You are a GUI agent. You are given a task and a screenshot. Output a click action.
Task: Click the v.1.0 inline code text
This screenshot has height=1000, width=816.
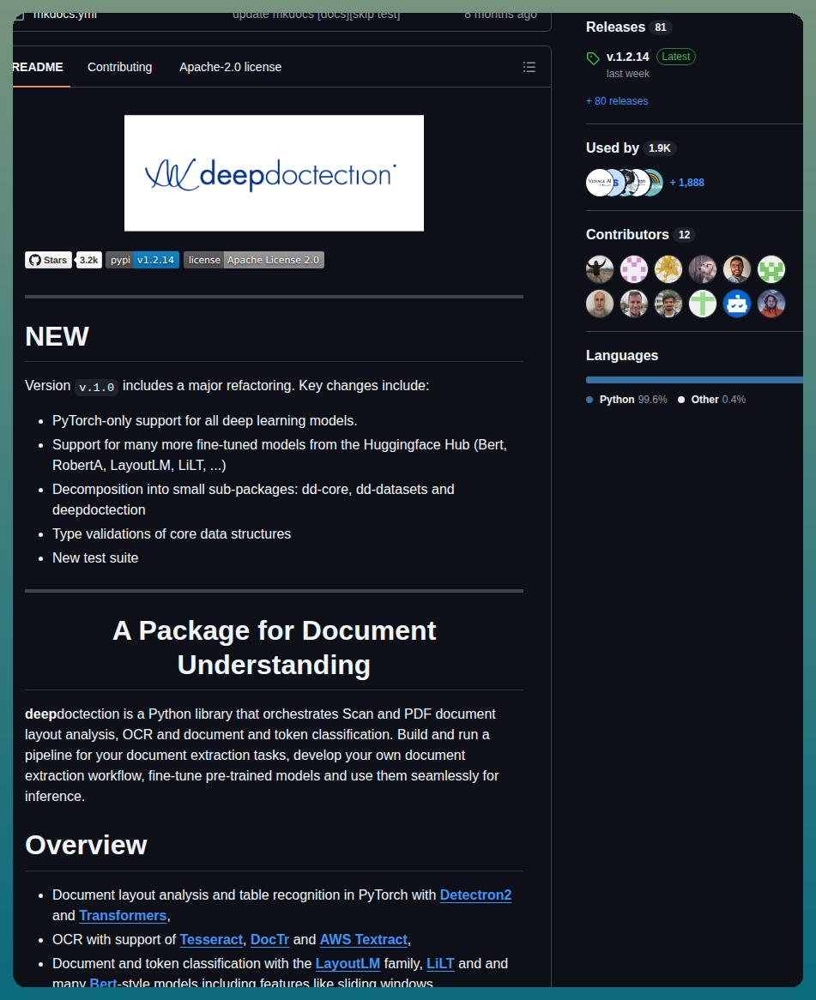[96, 387]
